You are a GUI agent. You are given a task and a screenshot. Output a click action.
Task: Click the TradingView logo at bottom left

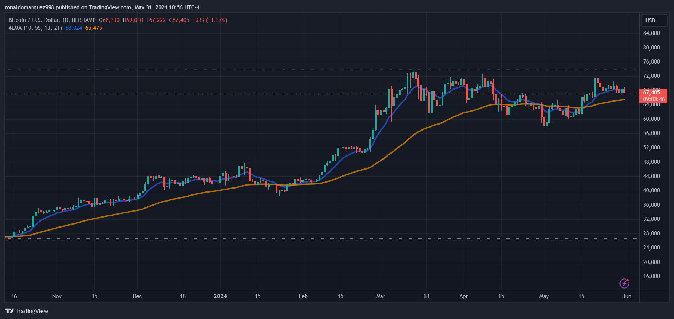(26, 311)
